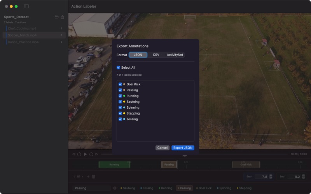This screenshot has width=311, height=194.
Task: Click the 00:09 / 00:20 time display
Action: click(x=299, y=154)
